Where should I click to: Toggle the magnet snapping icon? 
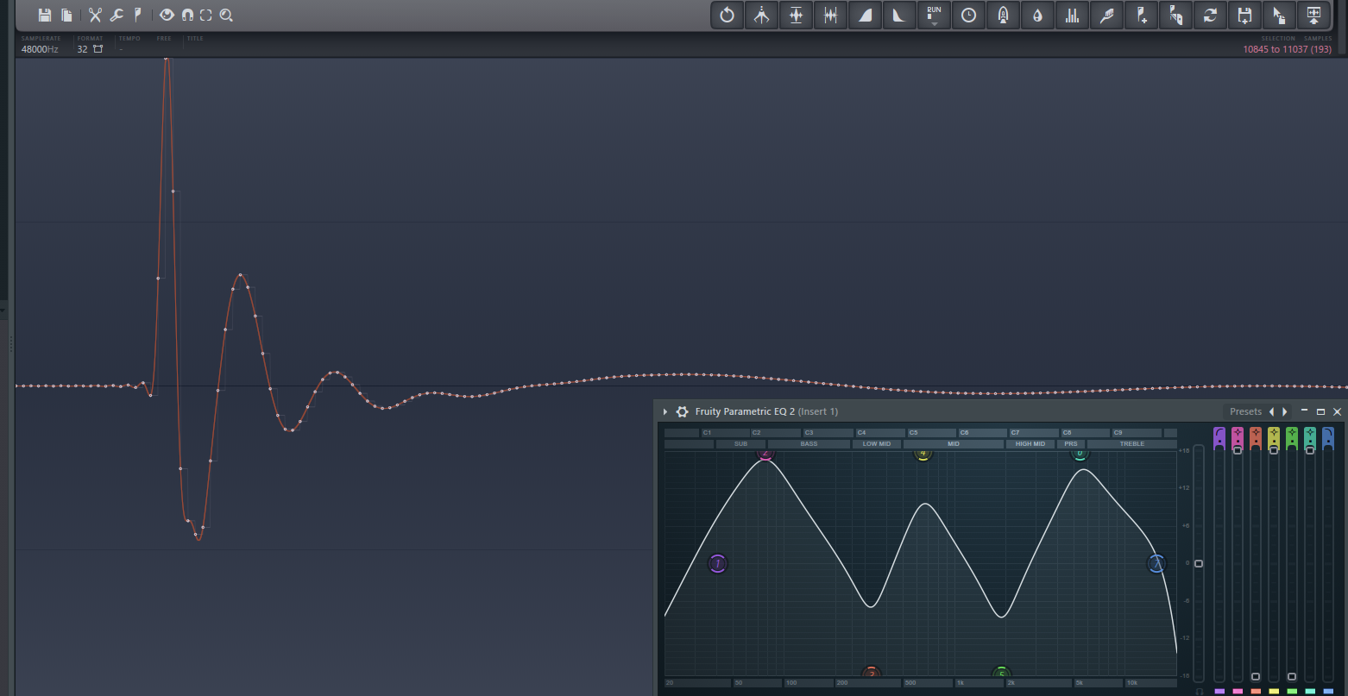coord(186,16)
